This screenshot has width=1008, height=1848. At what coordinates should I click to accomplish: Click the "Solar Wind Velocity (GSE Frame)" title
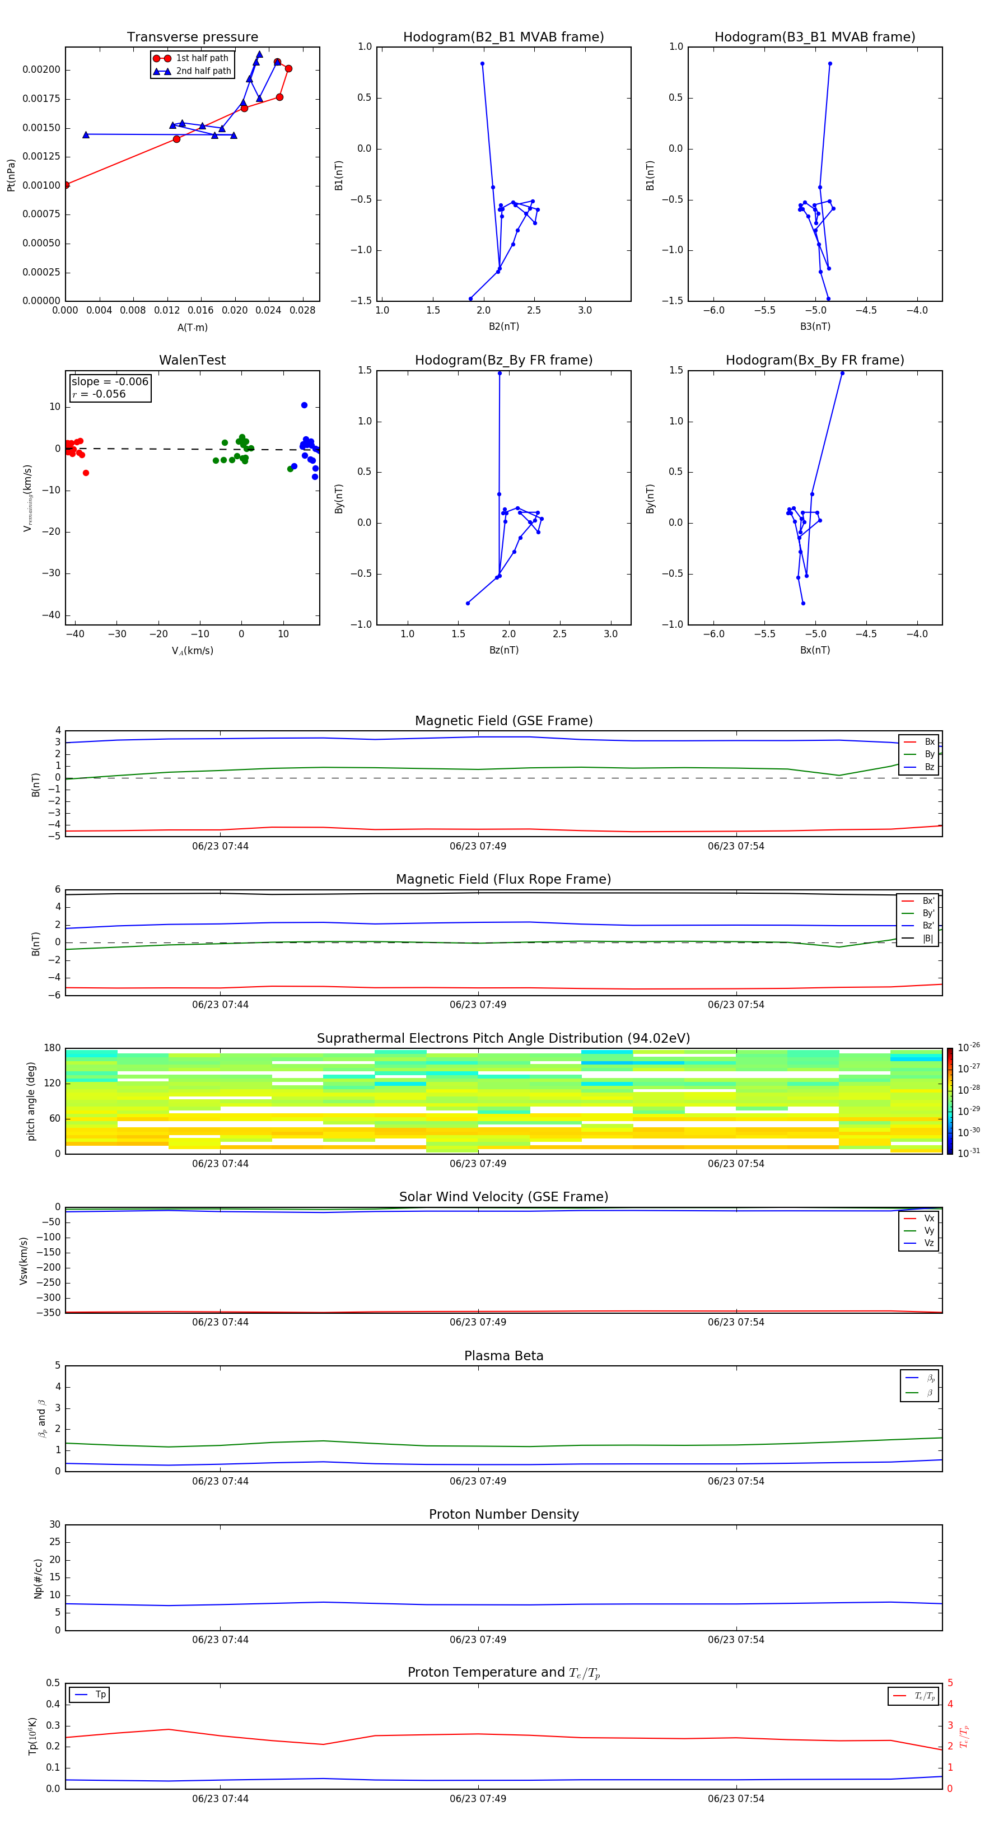click(503, 1197)
